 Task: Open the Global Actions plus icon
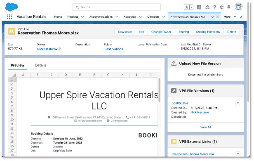pyautogui.click(x=199, y=7)
